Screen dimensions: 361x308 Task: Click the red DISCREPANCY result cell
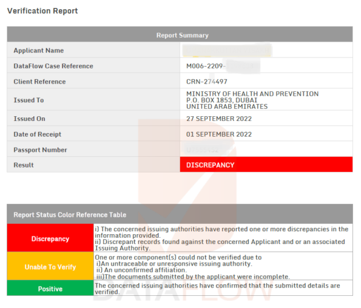pyautogui.click(x=266, y=165)
